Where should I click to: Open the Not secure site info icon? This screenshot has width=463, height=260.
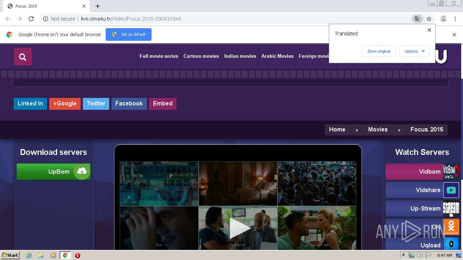click(x=46, y=19)
